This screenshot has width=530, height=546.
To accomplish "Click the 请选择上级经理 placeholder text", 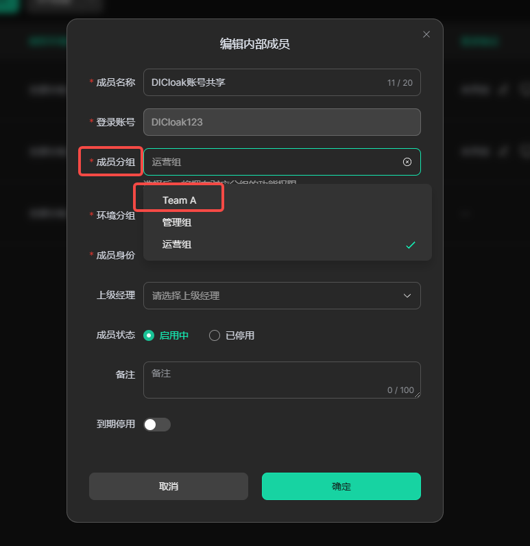I will [186, 296].
